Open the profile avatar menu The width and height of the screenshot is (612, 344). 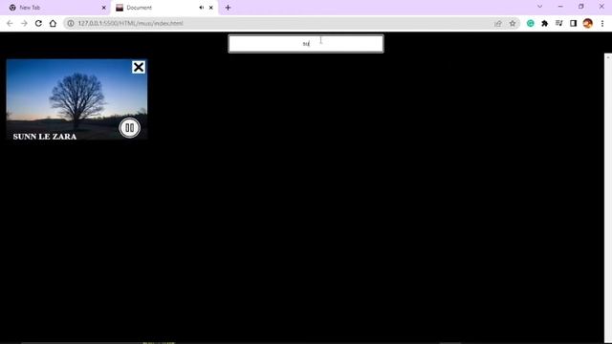pyautogui.click(x=588, y=23)
